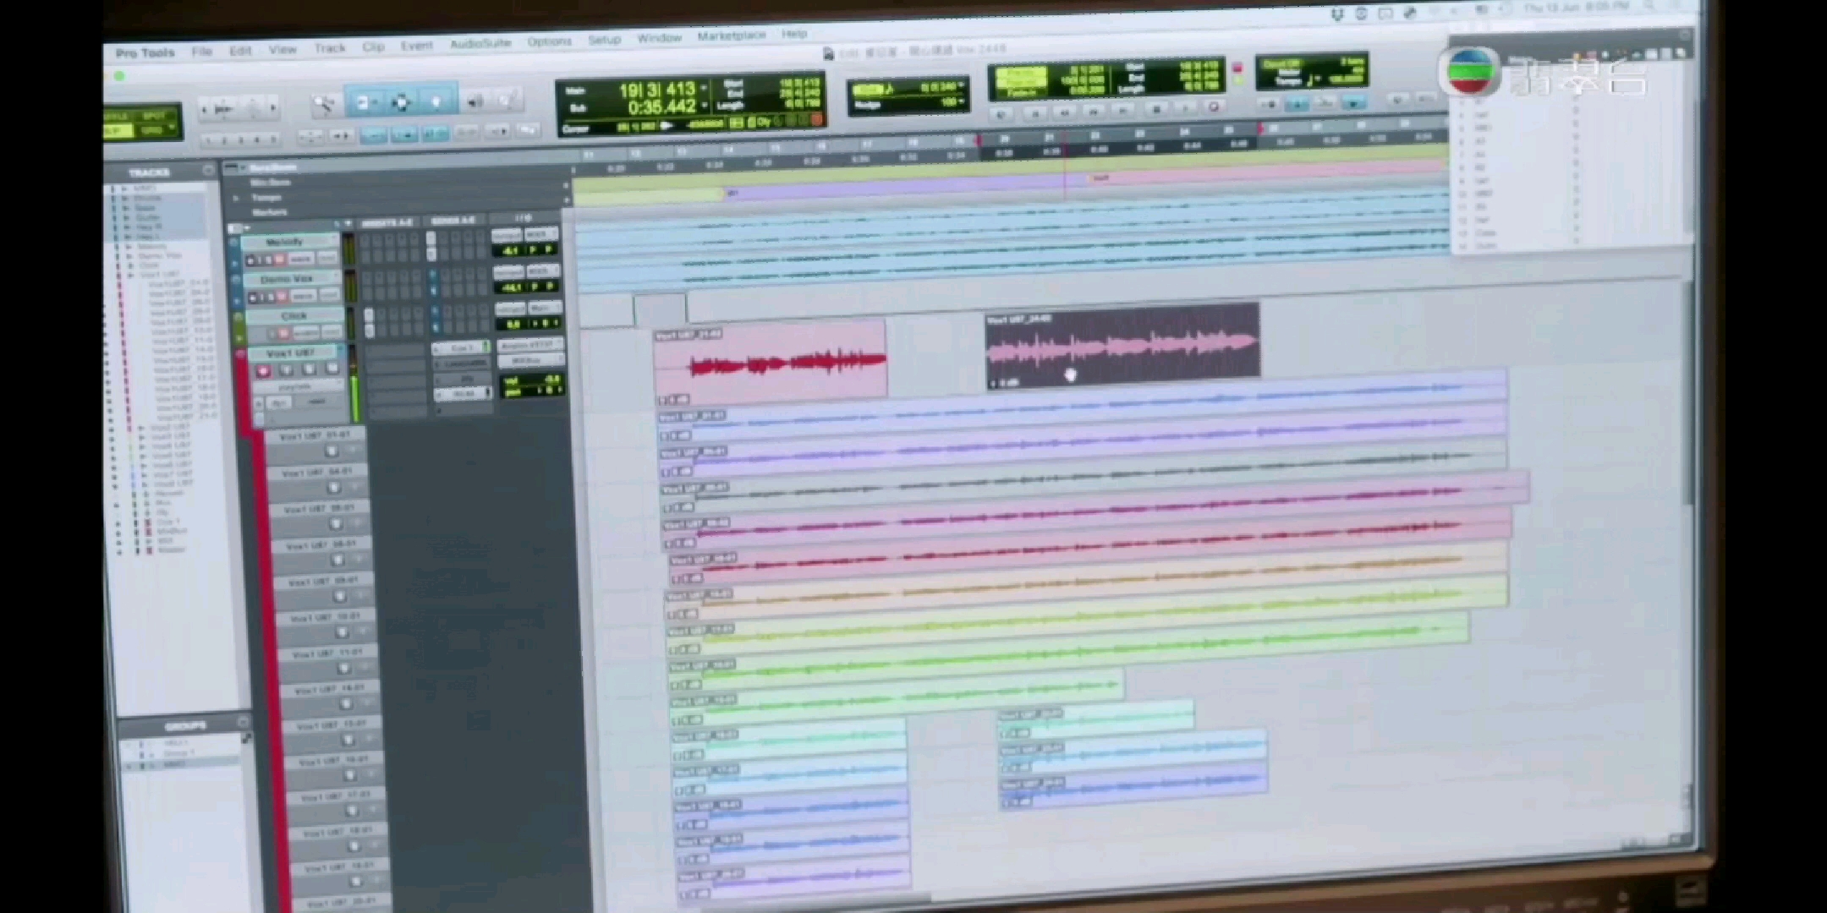Select the Selector tool
Image resolution: width=1827 pixels, height=913 pixels.
click(x=400, y=102)
